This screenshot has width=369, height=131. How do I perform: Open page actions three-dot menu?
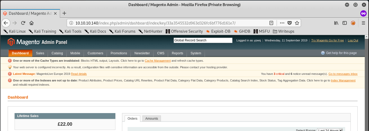coord(282,23)
